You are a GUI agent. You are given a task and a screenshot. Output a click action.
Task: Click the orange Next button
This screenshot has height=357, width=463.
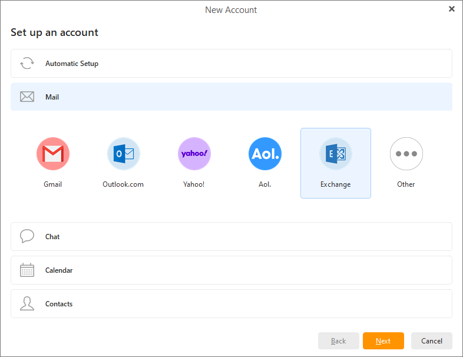pyautogui.click(x=383, y=341)
